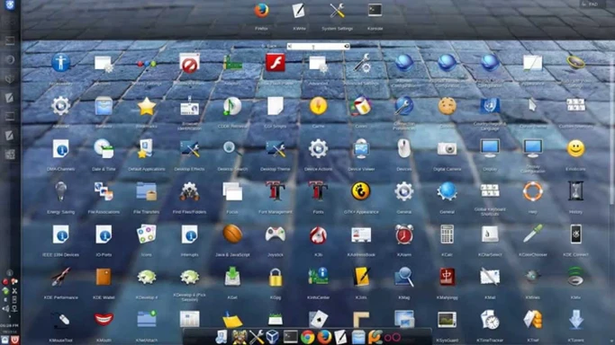
Task: Launch KCharSelect
Action: 490,234
